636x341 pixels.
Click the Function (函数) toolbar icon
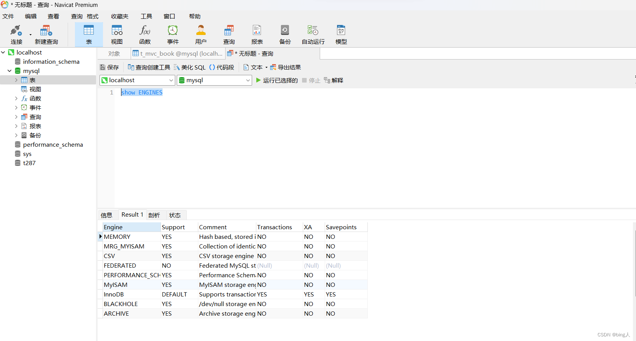145,34
